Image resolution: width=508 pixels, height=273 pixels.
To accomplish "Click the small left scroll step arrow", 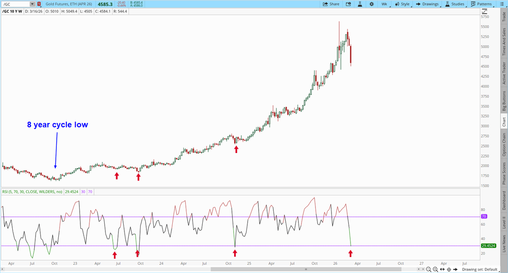I will point(419,270).
